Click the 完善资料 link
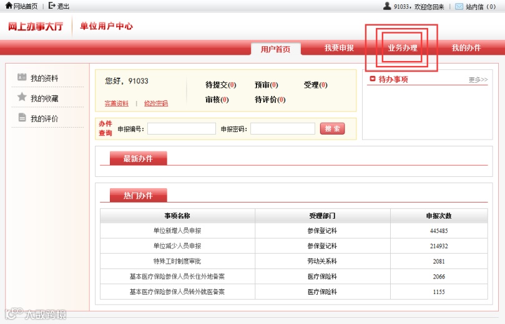 (x=117, y=103)
